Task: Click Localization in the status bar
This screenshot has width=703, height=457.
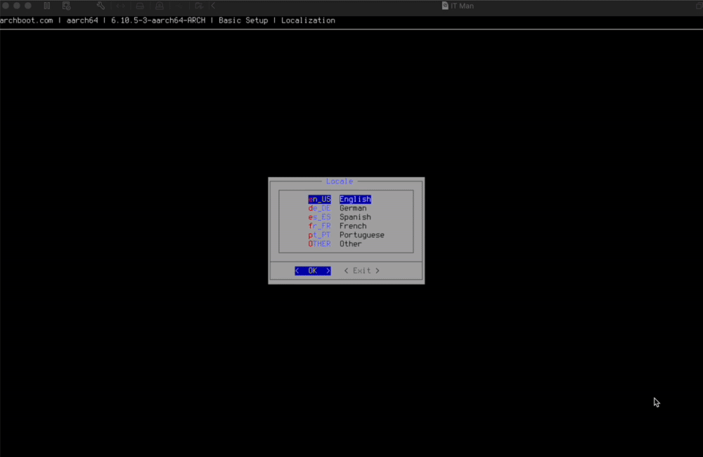Action: pos(308,20)
